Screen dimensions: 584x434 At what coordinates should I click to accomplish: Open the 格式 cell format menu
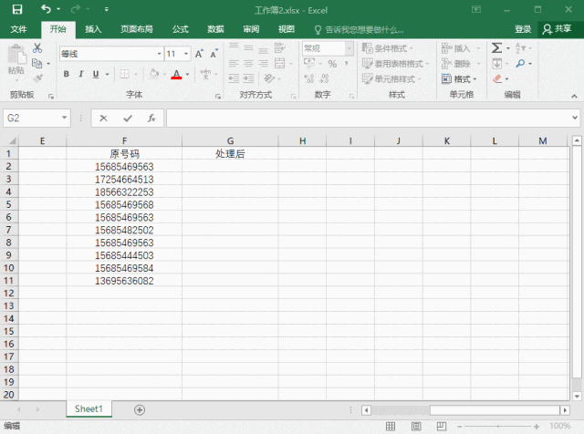pos(459,79)
